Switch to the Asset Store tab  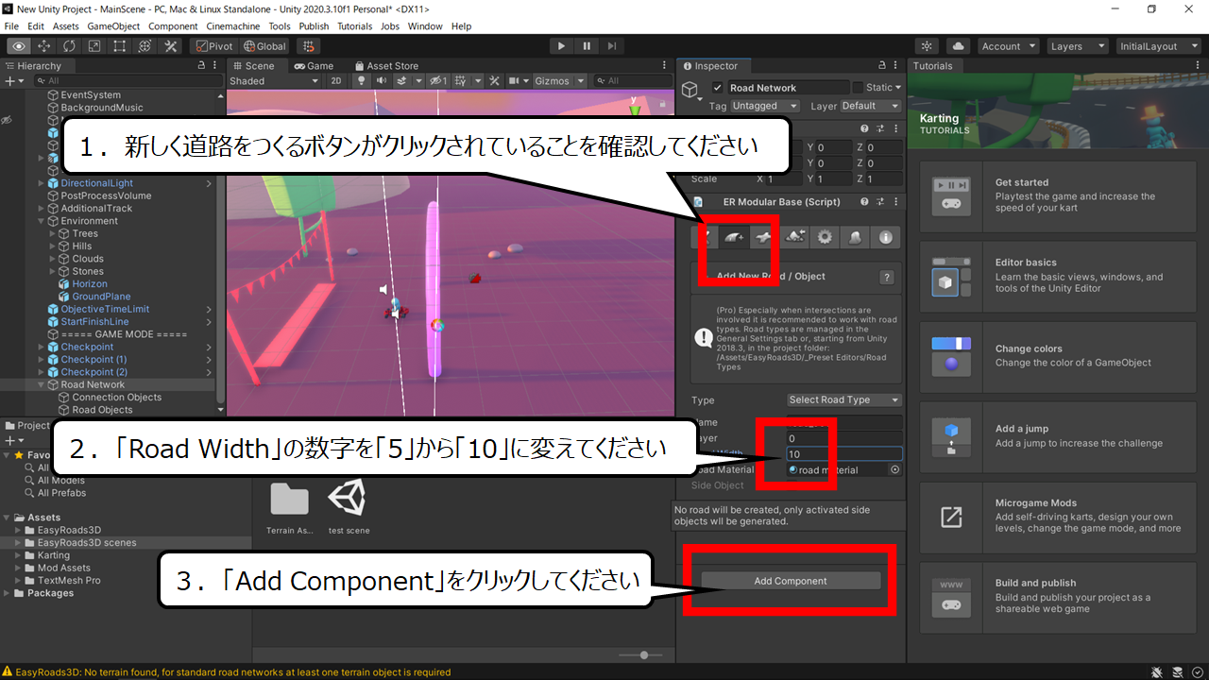386,66
